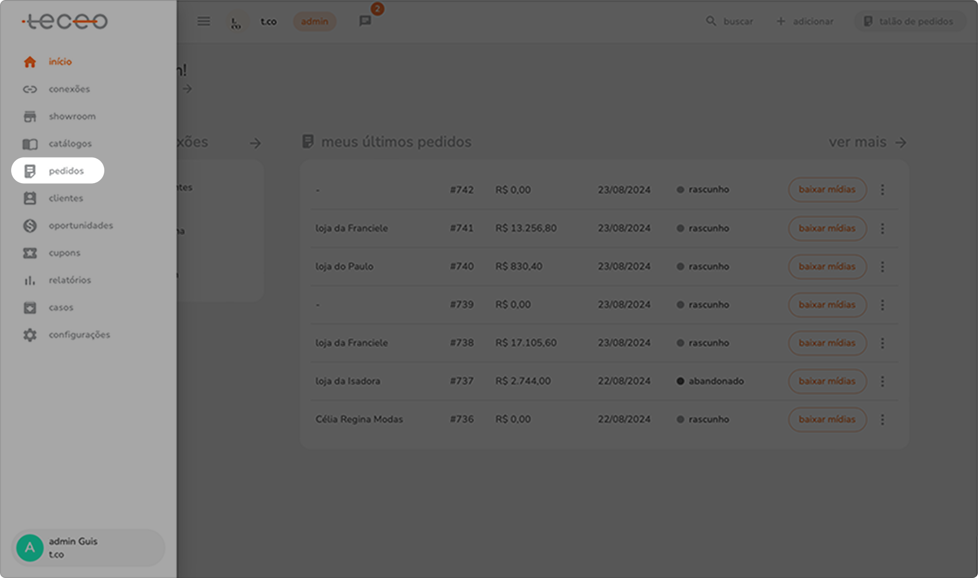Open the catálogos book icon
Image resolution: width=978 pixels, height=578 pixels.
click(x=30, y=144)
